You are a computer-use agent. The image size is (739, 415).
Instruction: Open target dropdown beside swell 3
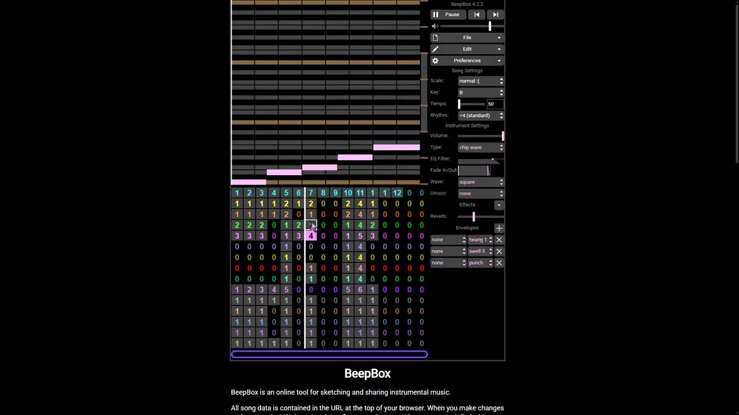448,251
